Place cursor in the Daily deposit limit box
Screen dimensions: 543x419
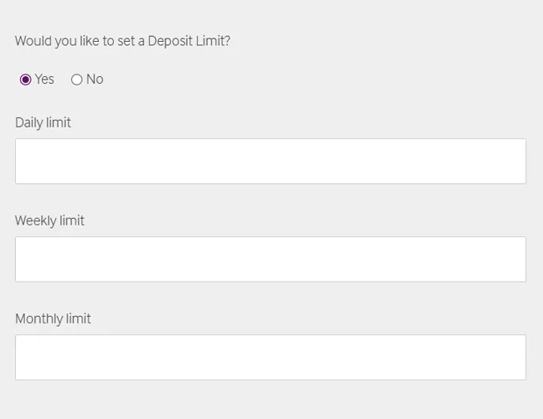coord(271,161)
